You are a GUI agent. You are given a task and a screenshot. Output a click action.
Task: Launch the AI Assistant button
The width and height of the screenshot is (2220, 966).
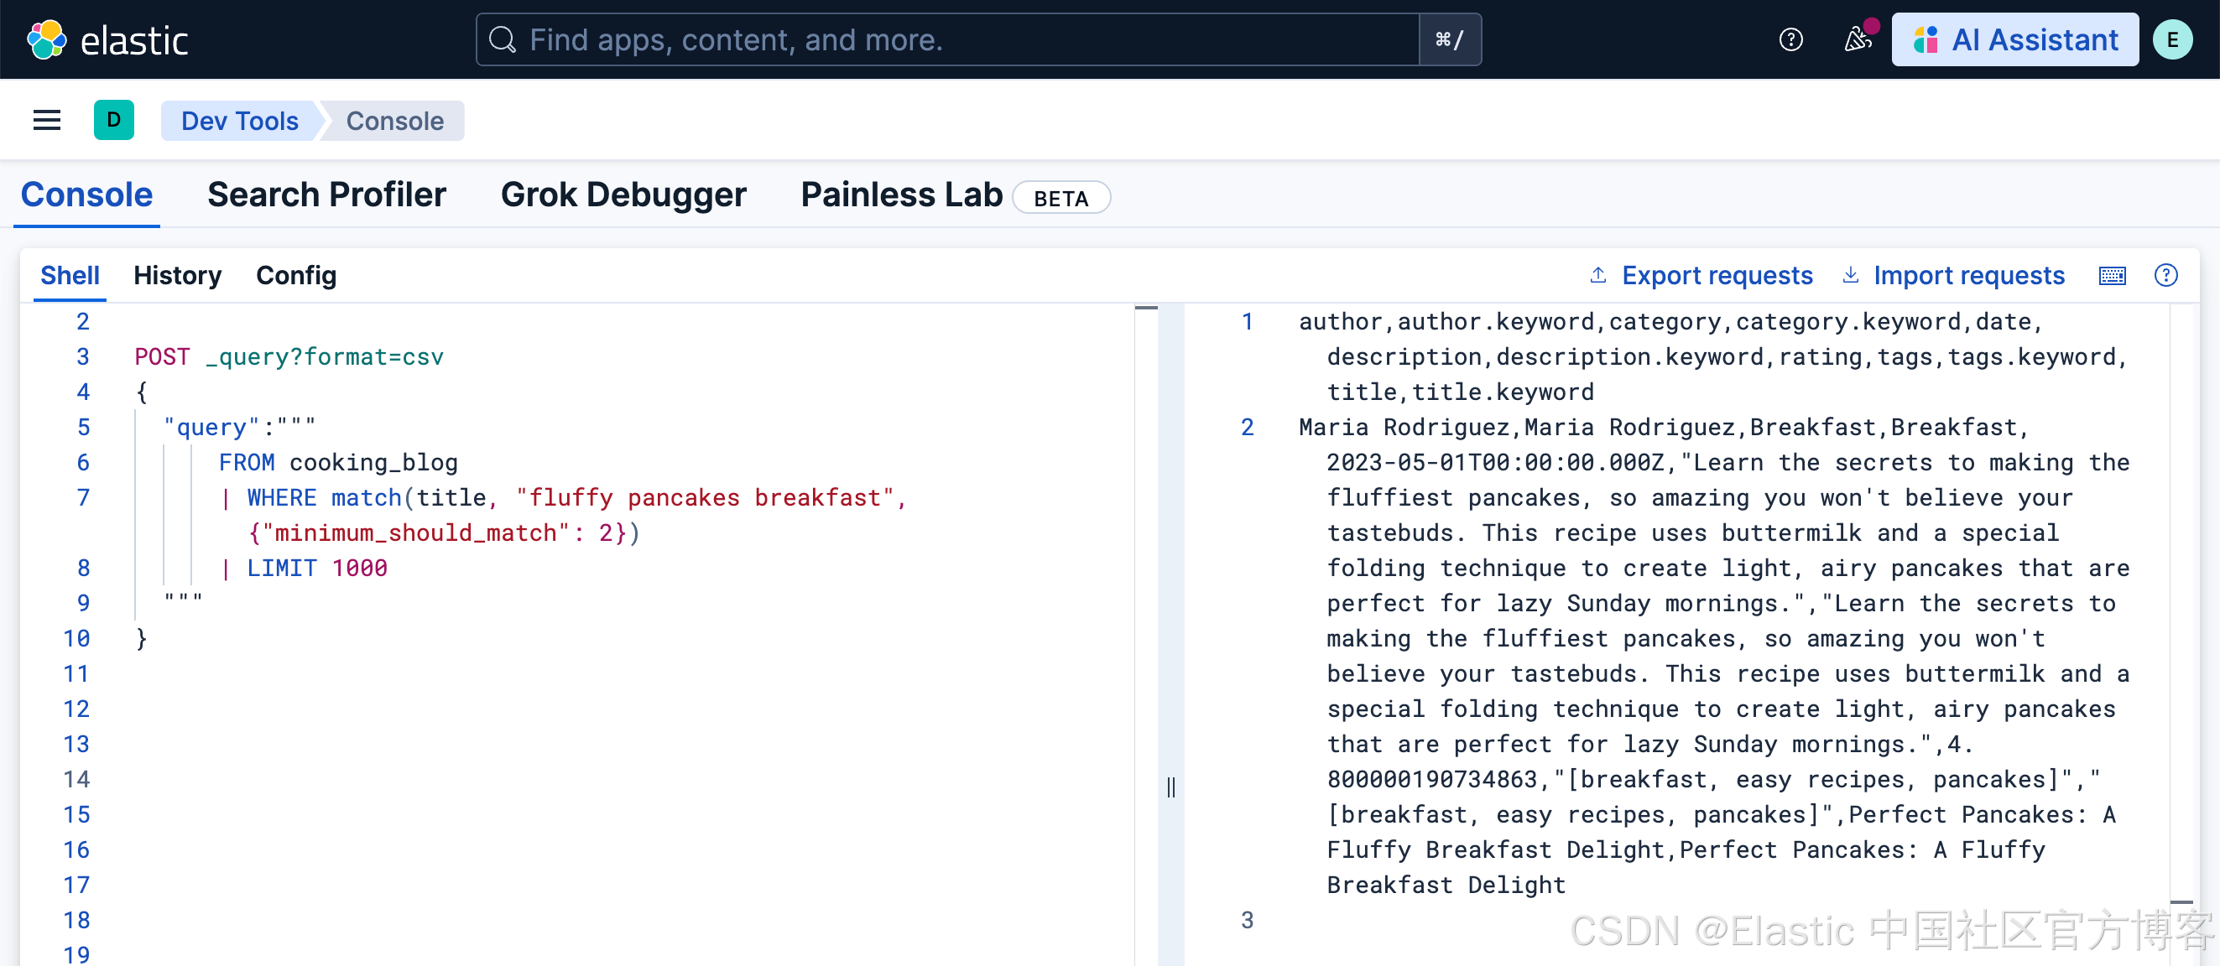pyautogui.click(x=2014, y=39)
